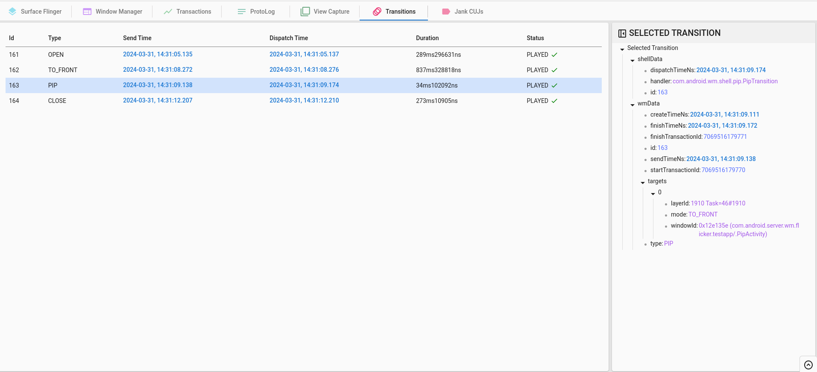The height and width of the screenshot is (372, 817).
Task: Click dispatch time 14:31:12.210 of CLOSE transition
Action: coord(304,100)
